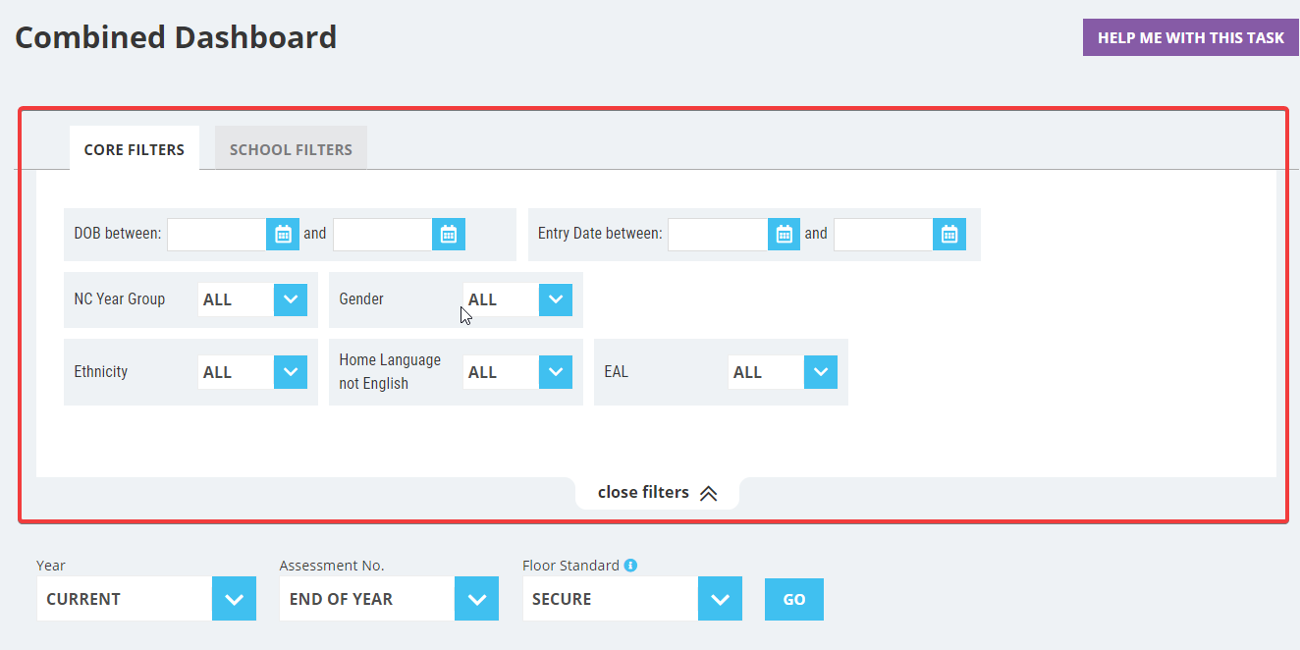Open the Ethnicity filter dropdown
The image size is (1300, 650).
click(290, 371)
